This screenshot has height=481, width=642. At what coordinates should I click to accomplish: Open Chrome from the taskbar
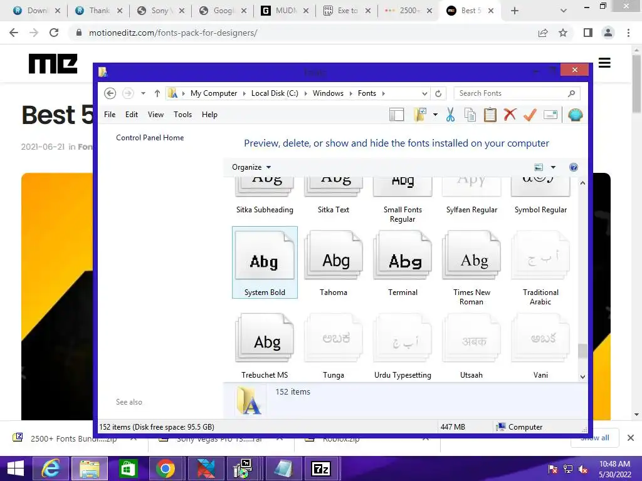click(x=166, y=468)
